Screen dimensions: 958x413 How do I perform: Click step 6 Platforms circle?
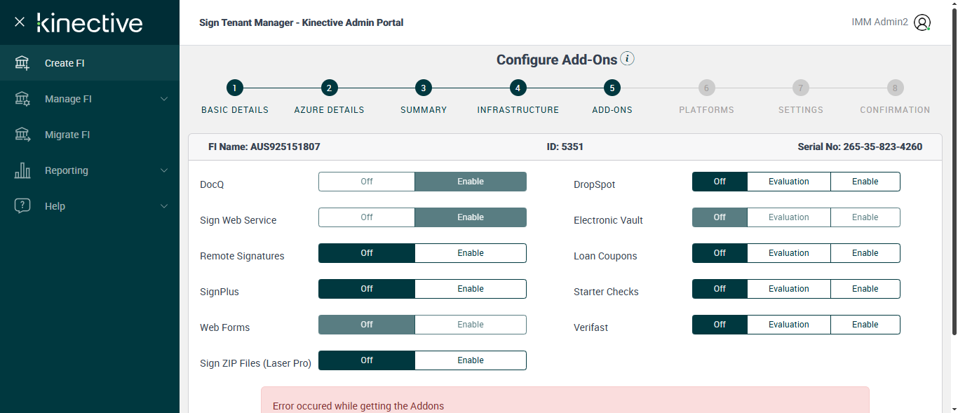tap(706, 88)
